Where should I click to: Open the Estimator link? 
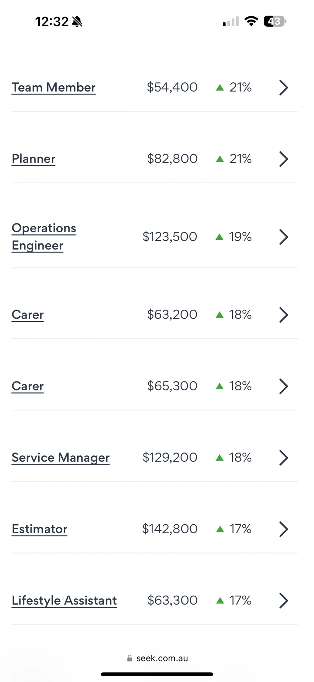39,529
